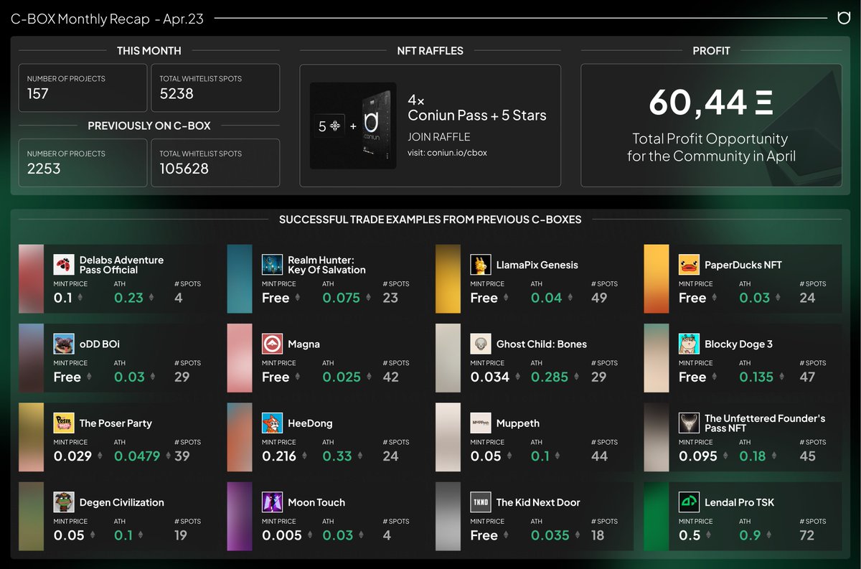Screen dimensions: 861x569
Task: Click the 2253 previous projects value
Action: pyautogui.click(x=44, y=169)
